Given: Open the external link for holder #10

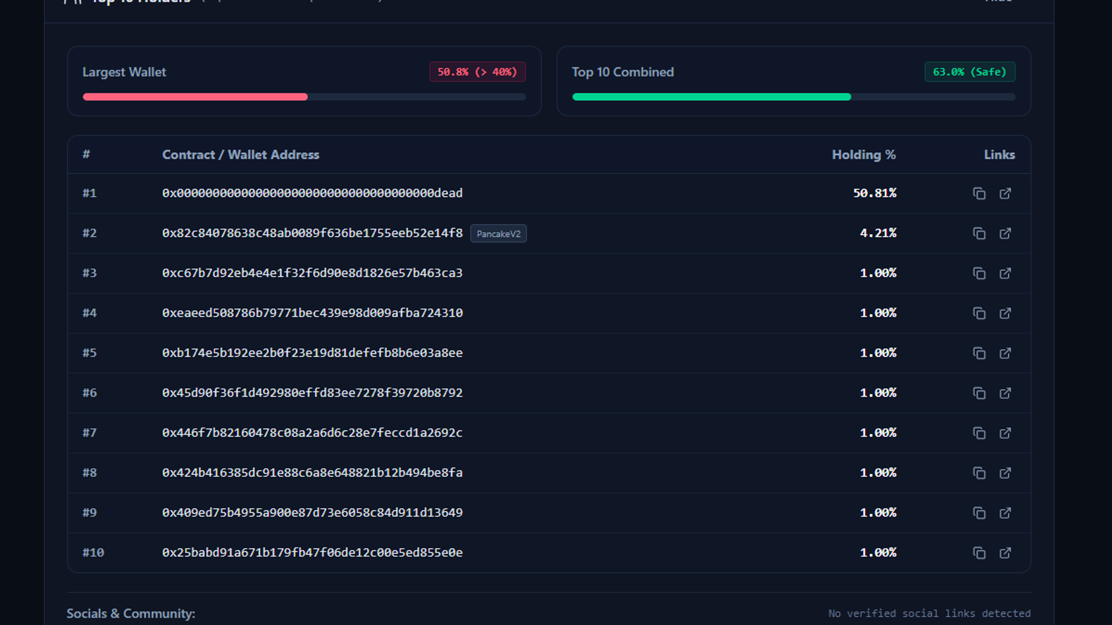Looking at the screenshot, I should [1005, 553].
